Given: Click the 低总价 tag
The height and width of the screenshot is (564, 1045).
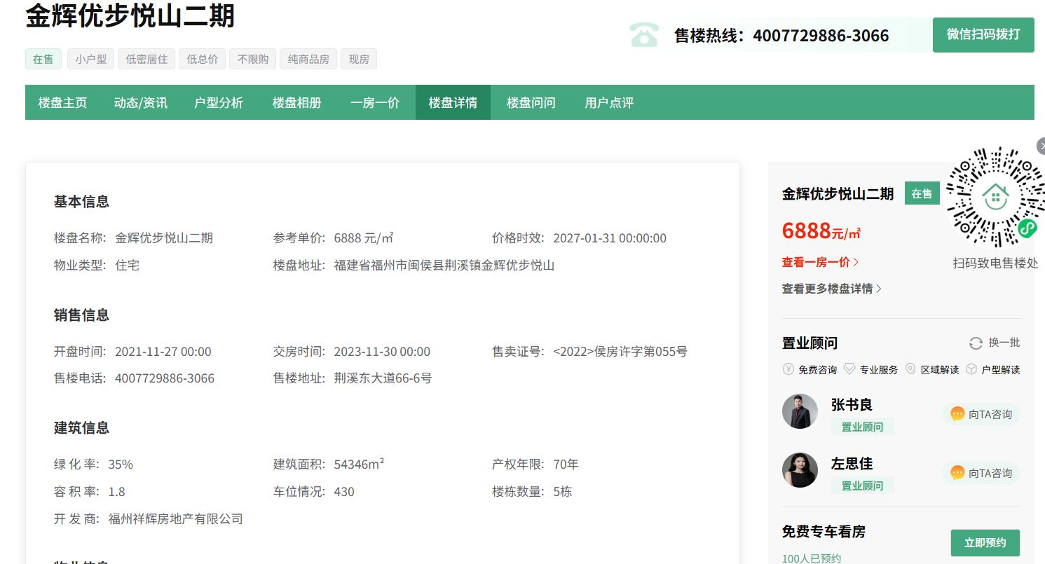Looking at the screenshot, I should (x=203, y=59).
